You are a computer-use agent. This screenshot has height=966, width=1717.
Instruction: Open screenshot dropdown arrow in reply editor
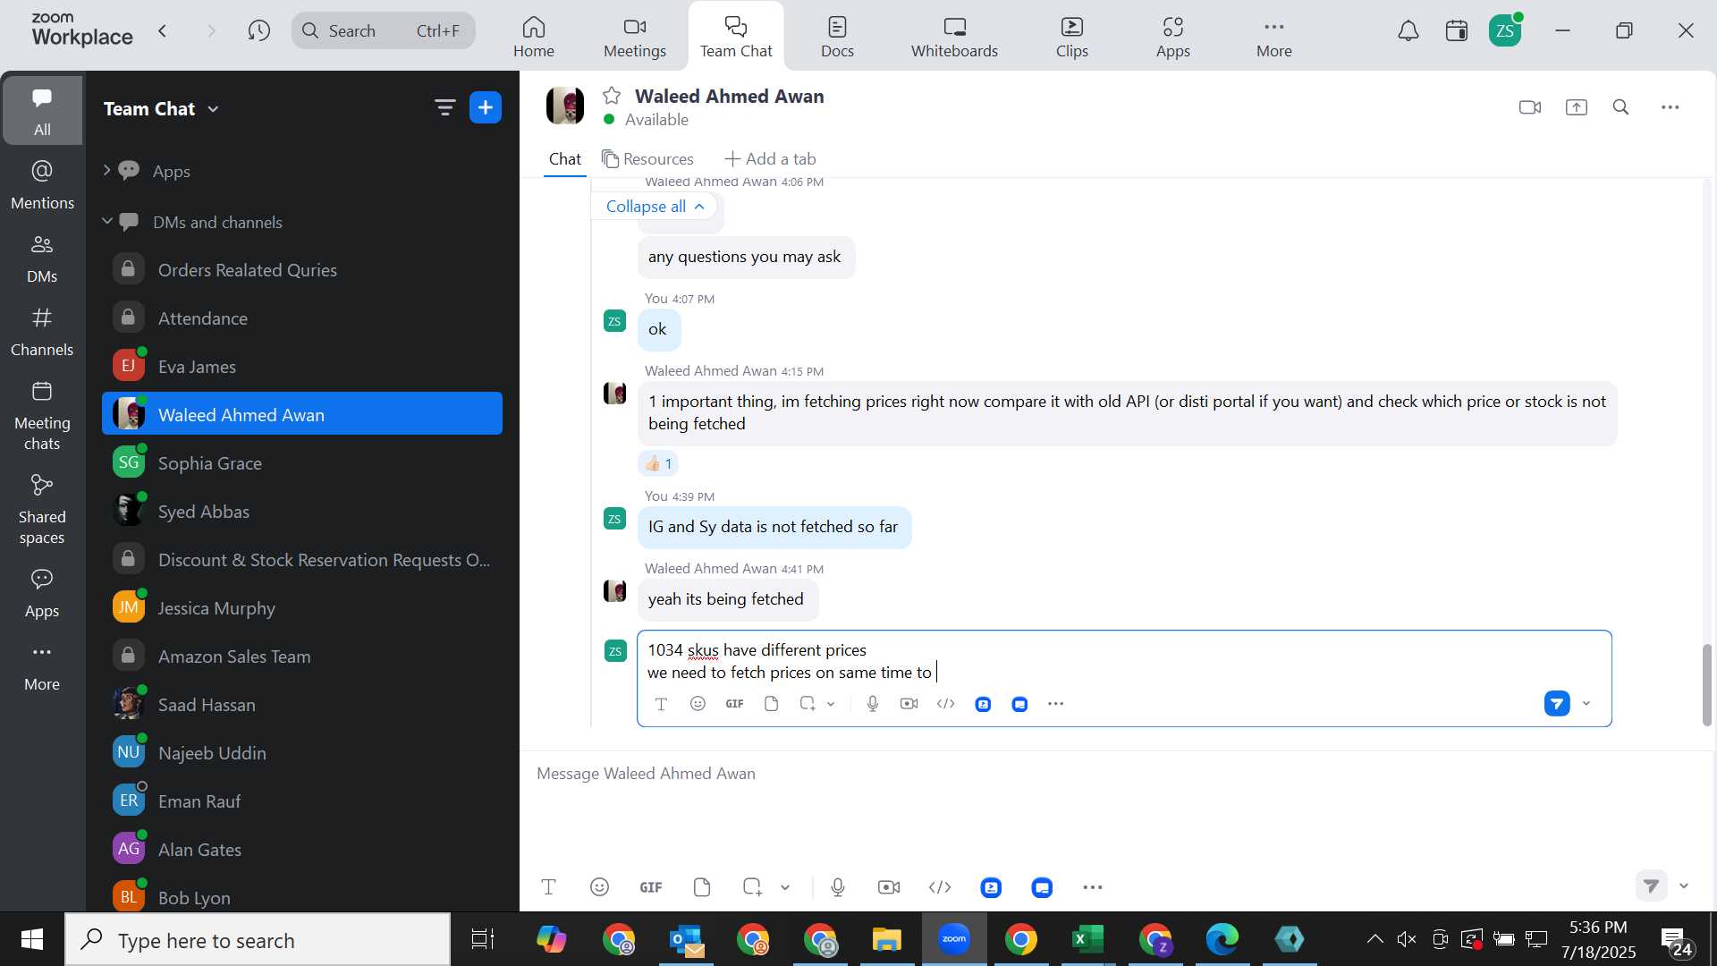831,704
